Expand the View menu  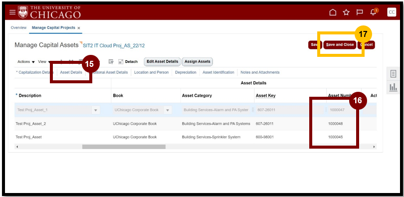[x=44, y=61]
